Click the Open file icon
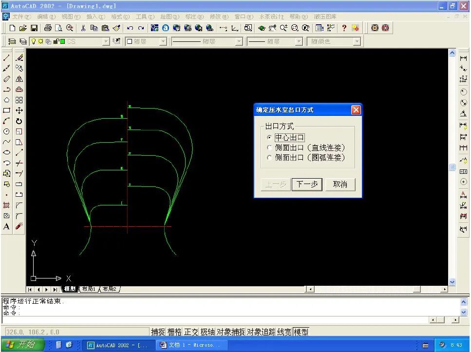 tap(23, 28)
